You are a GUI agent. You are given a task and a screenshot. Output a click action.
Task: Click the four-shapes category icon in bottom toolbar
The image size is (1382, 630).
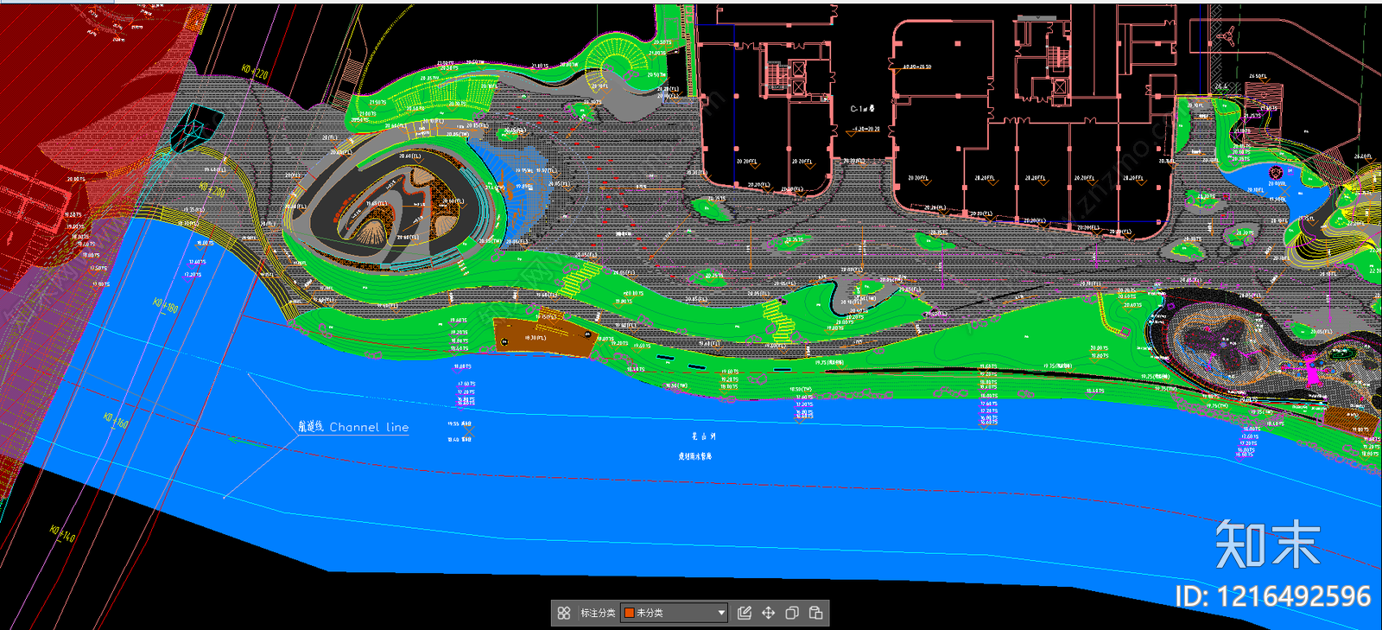(x=564, y=613)
